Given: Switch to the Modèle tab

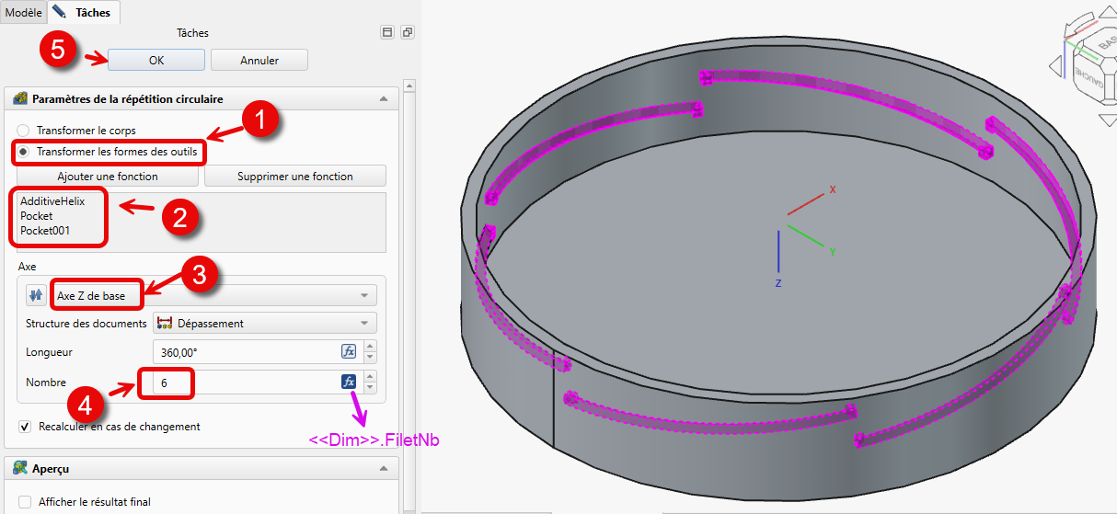Looking at the screenshot, I should (x=23, y=13).
